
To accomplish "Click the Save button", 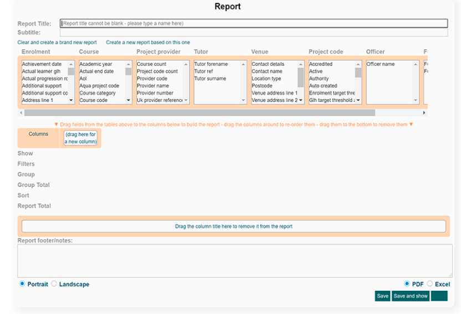I will tap(382, 296).
